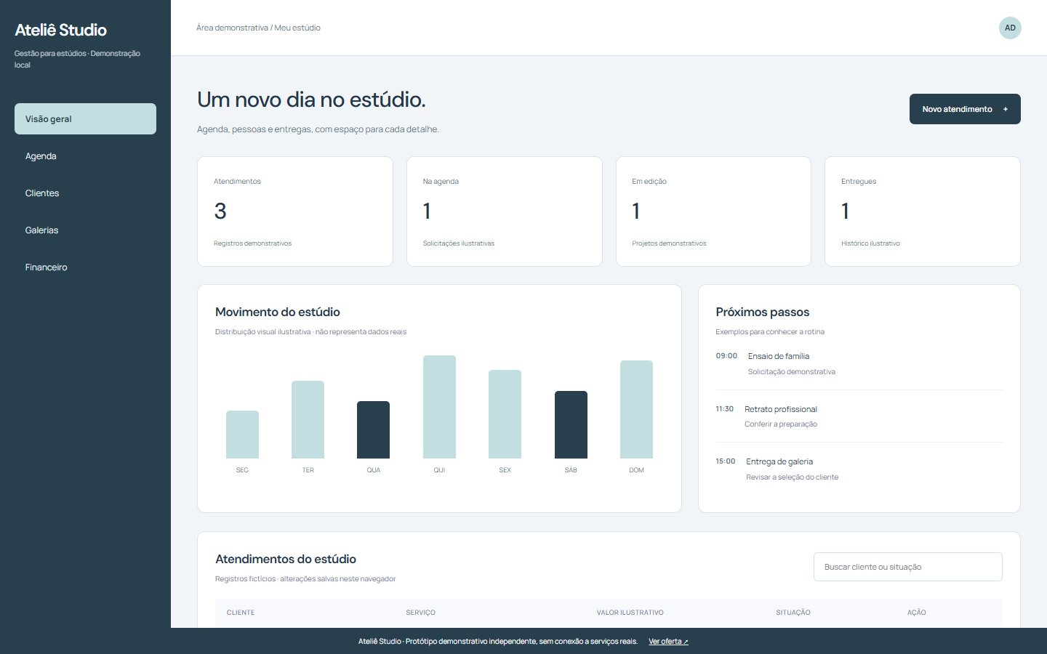The height and width of the screenshot is (654, 1047).
Task: Click the Meu estúdio breadcrumb
Action: point(297,28)
